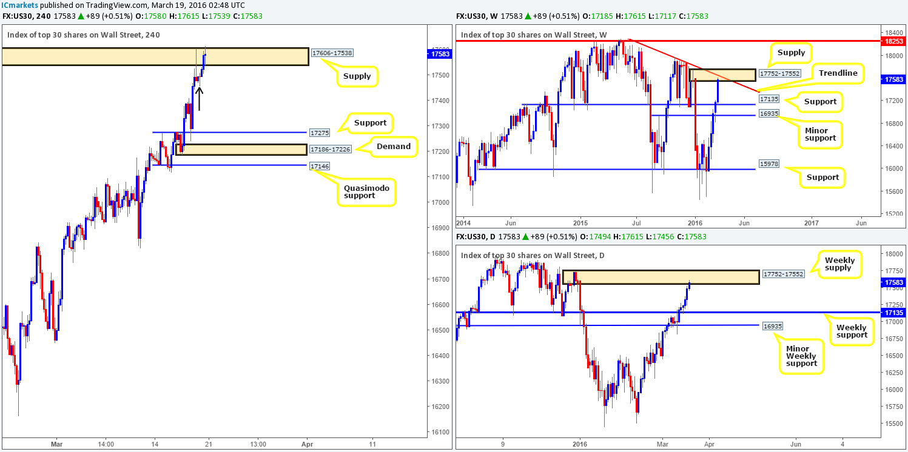Click the 17275 support price label
The width and height of the screenshot is (908, 452).
click(x=320, y=132)
